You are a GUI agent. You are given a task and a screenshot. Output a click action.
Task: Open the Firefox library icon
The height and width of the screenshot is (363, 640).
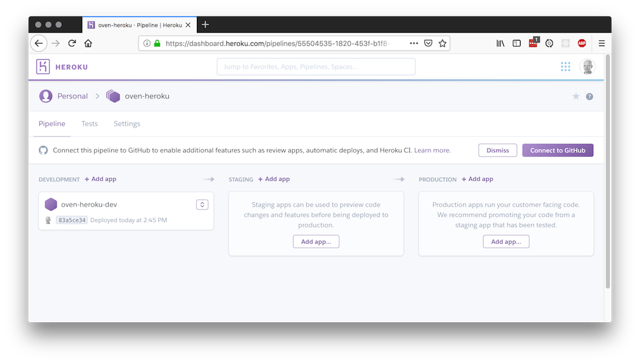point(501,43)
